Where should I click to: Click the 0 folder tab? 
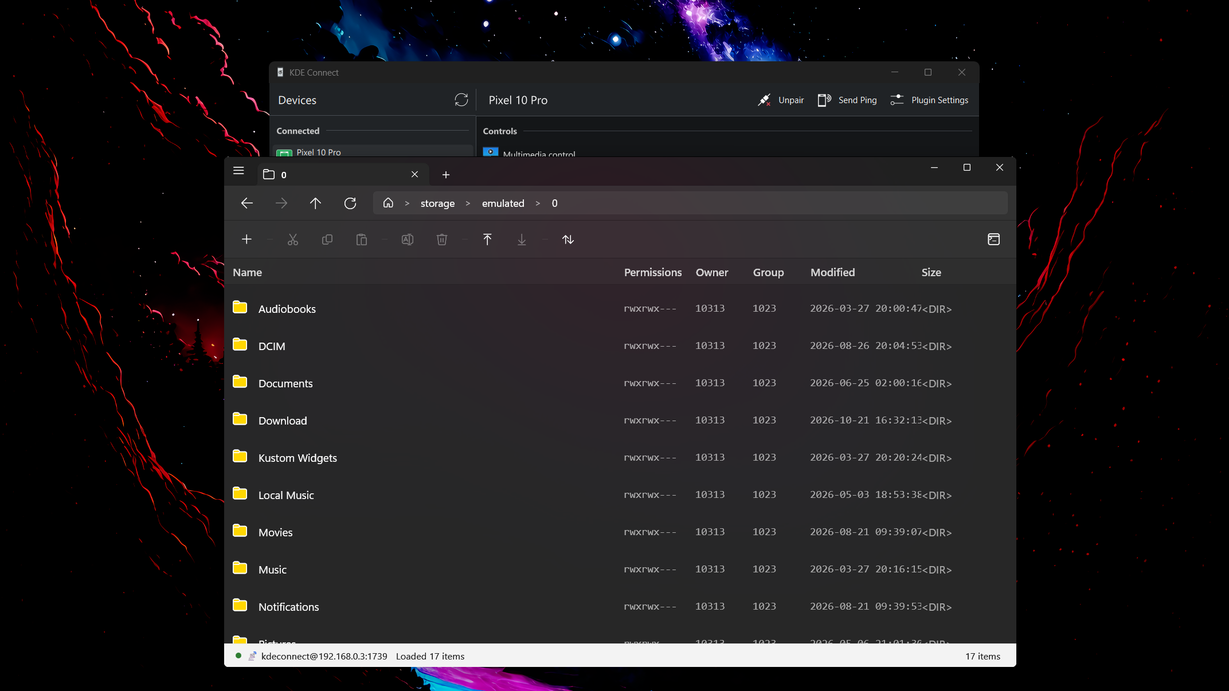(x=342, y=174)
